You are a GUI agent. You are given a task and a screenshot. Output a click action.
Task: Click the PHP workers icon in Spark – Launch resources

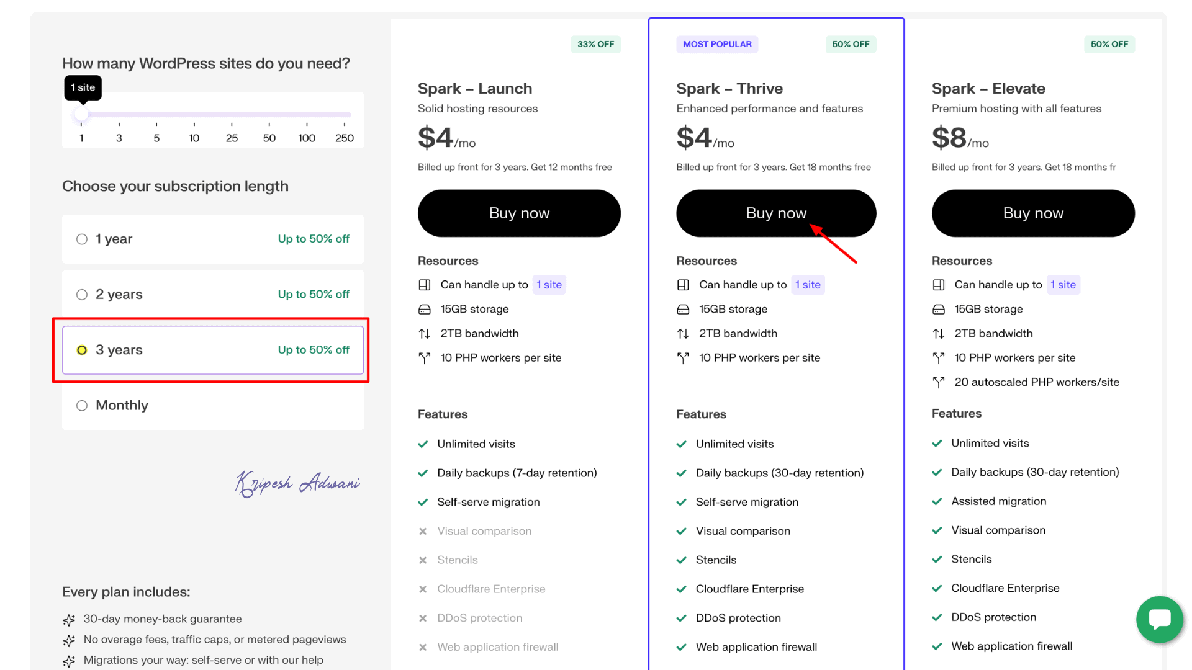pos(425,358)
